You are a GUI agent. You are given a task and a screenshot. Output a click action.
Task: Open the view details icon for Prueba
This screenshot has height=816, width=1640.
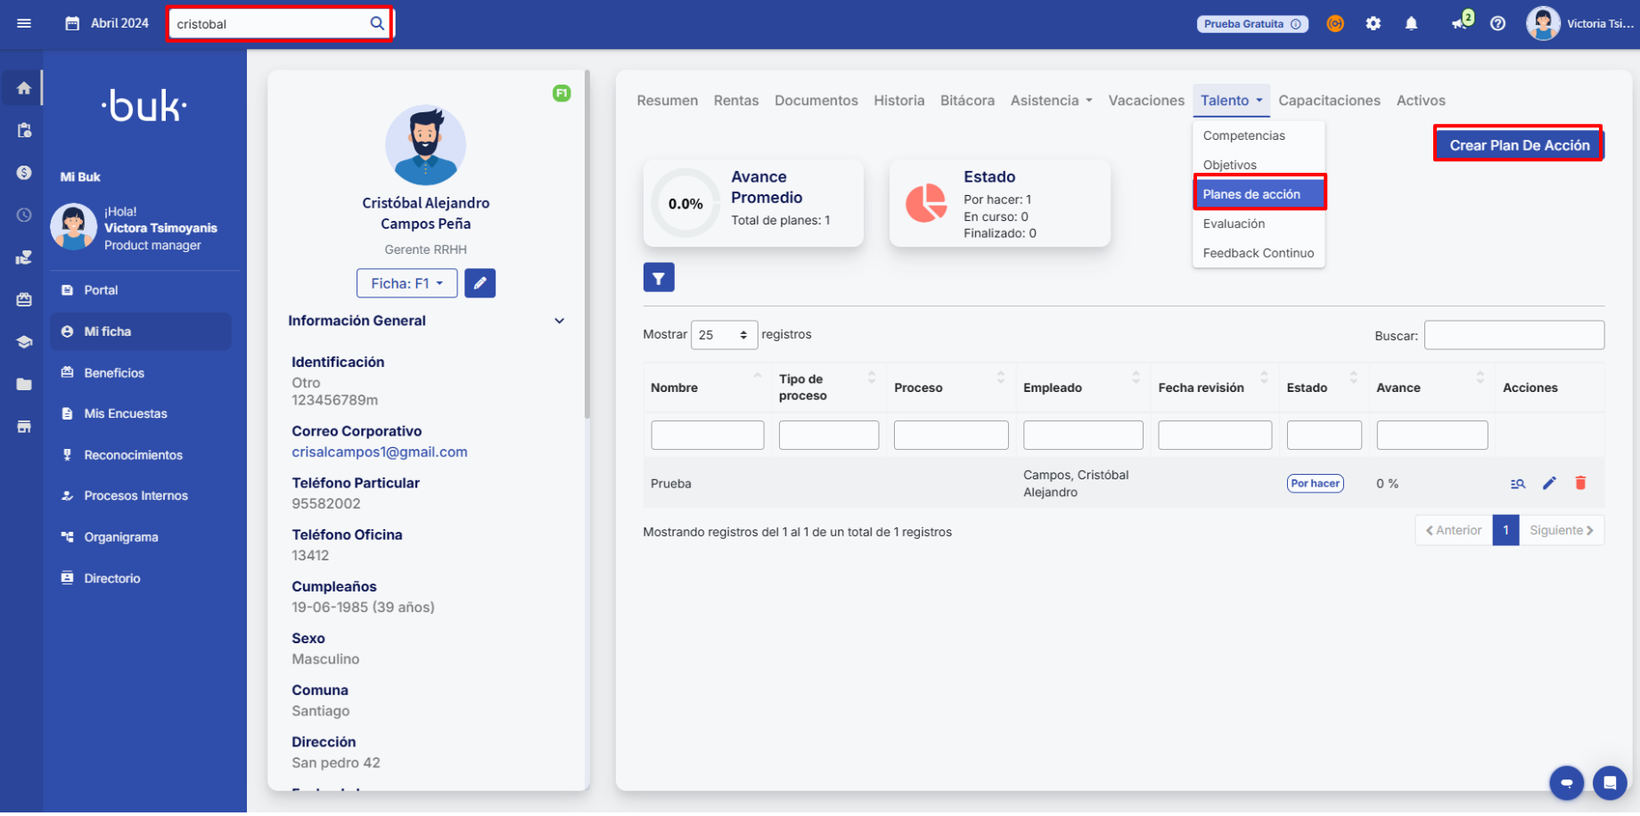pos(1518,484)
